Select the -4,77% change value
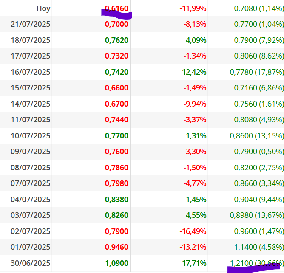284x273 pixels. pos(195,183)
